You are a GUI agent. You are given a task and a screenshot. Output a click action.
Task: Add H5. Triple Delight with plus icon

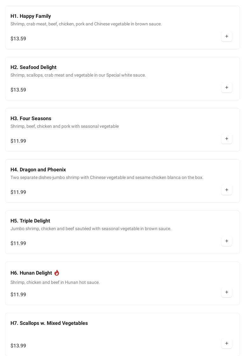(227, 241)
